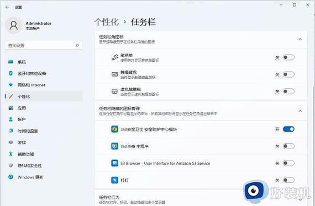Viewport: 315px width, 206px height.
Task: Click the 任务栏 page heading
Action: (143, 21)
